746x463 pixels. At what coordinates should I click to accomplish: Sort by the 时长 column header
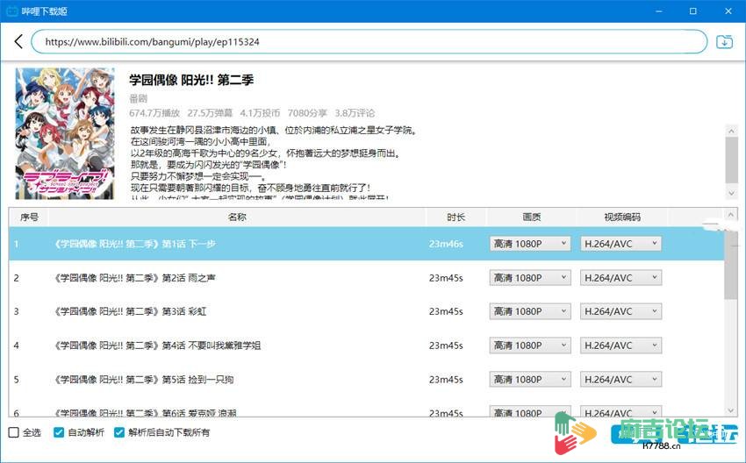pos(455,217)
